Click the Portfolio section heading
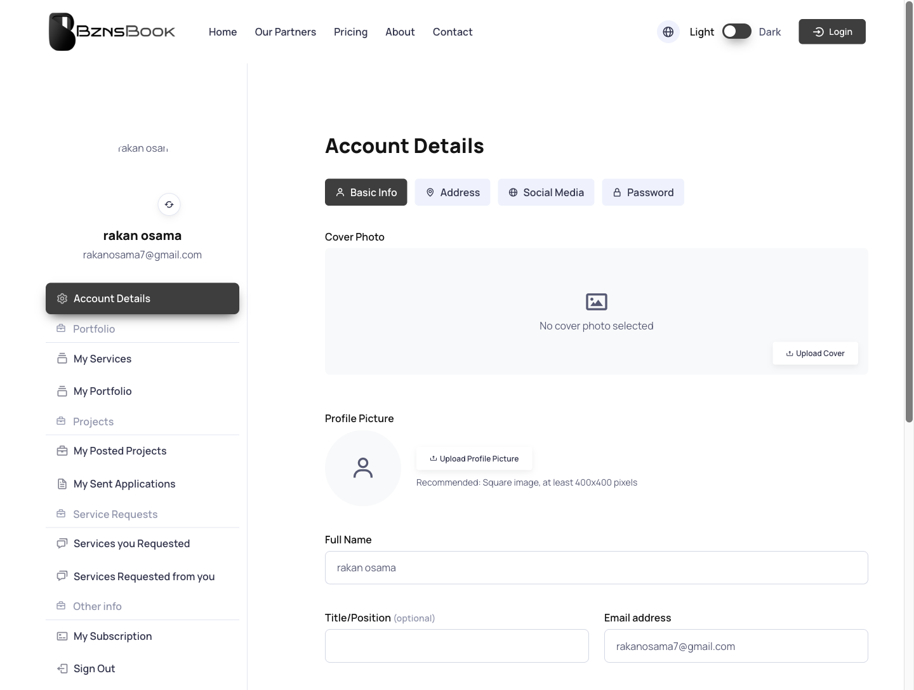The height and width of the screenshot is (690, 914). pyautogui.click(x=94, y=329)
